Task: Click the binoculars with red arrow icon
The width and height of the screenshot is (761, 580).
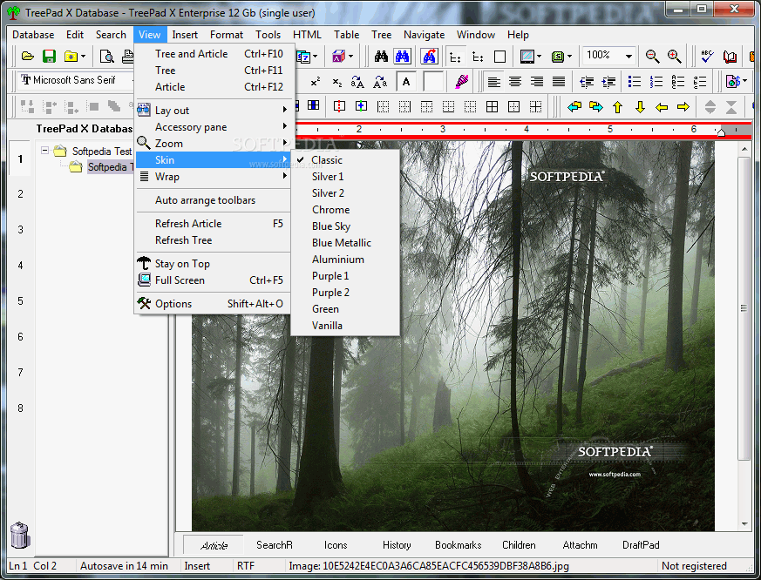Action: (429, 57)
